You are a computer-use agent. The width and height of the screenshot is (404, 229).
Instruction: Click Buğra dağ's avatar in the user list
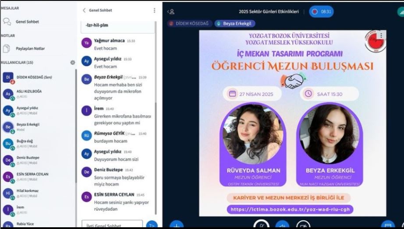(x=8, y=144)
